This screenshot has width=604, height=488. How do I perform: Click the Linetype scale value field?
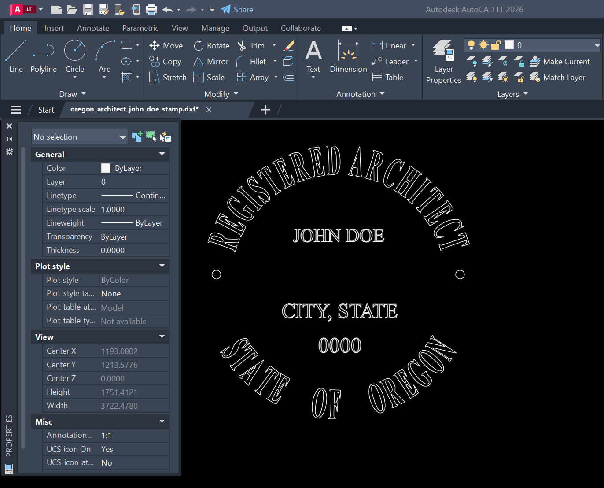[x=134, y=209]
